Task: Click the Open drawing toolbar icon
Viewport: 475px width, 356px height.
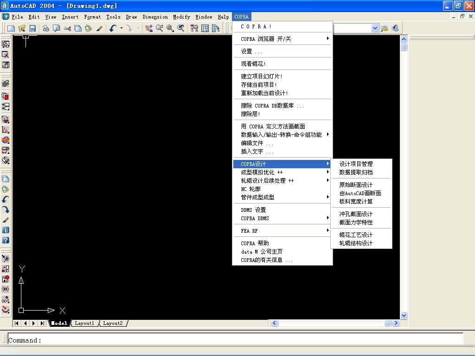Action: pos(22,28)
